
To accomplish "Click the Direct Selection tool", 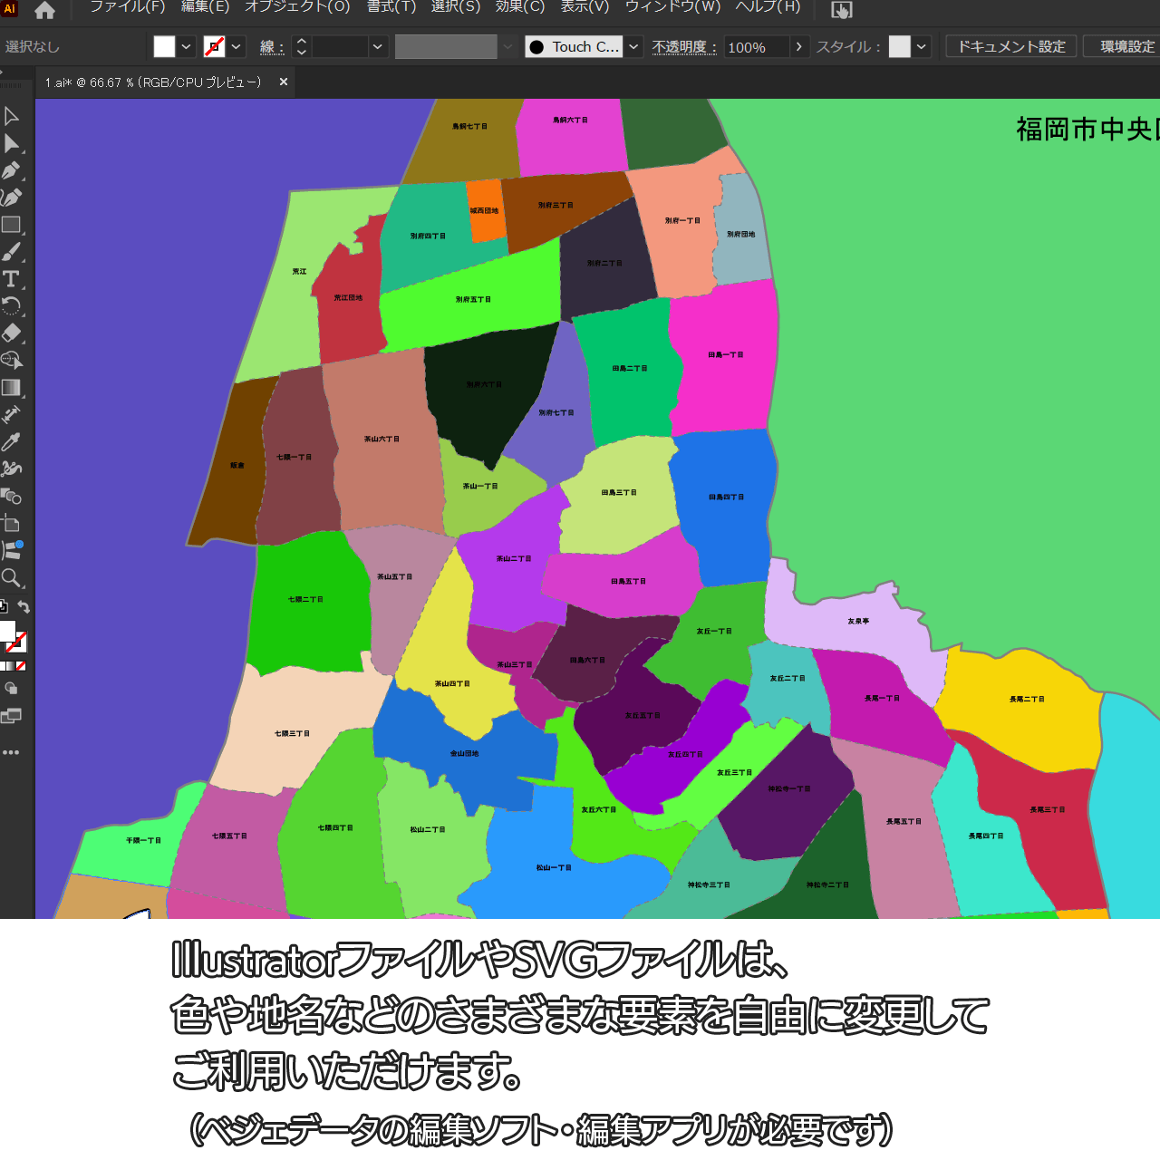I will (x=11, y=143).
